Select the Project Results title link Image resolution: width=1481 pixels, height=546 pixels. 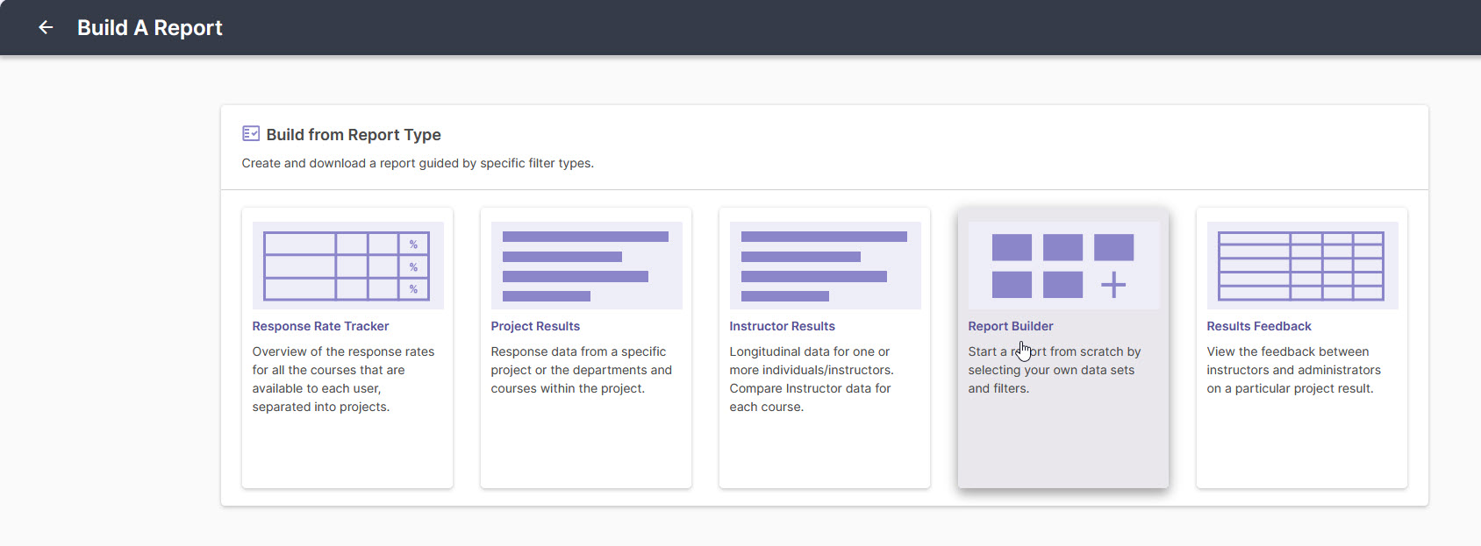(x=535, y=326)
